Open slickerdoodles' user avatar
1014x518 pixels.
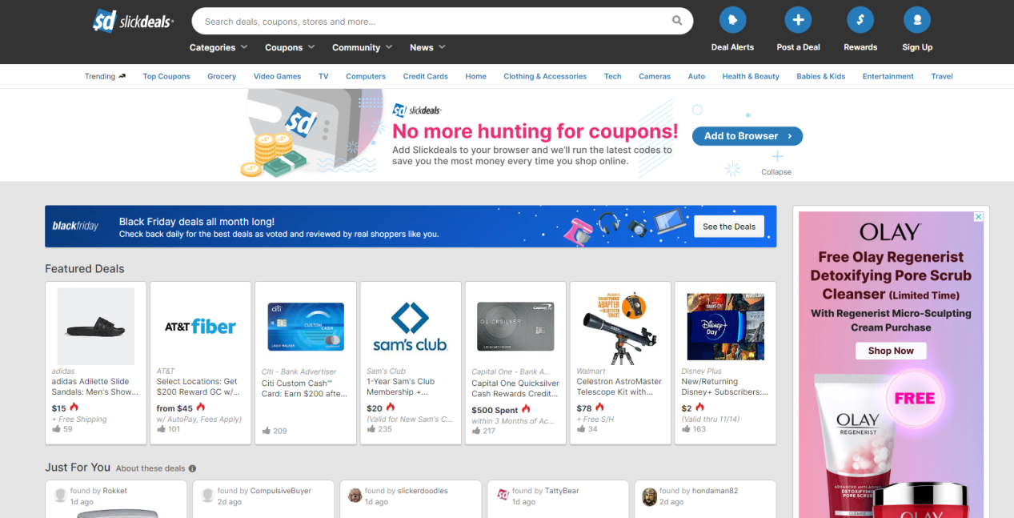[x=355, y=496]
